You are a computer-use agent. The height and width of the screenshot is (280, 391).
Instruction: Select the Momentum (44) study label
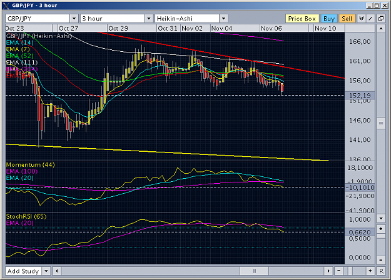31,164
